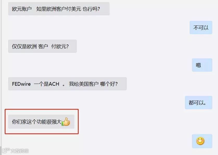Click the 一个是ACH phrase in the message
Screen dimensions: 218x155
pyautogui.click(x=47, y=84)
